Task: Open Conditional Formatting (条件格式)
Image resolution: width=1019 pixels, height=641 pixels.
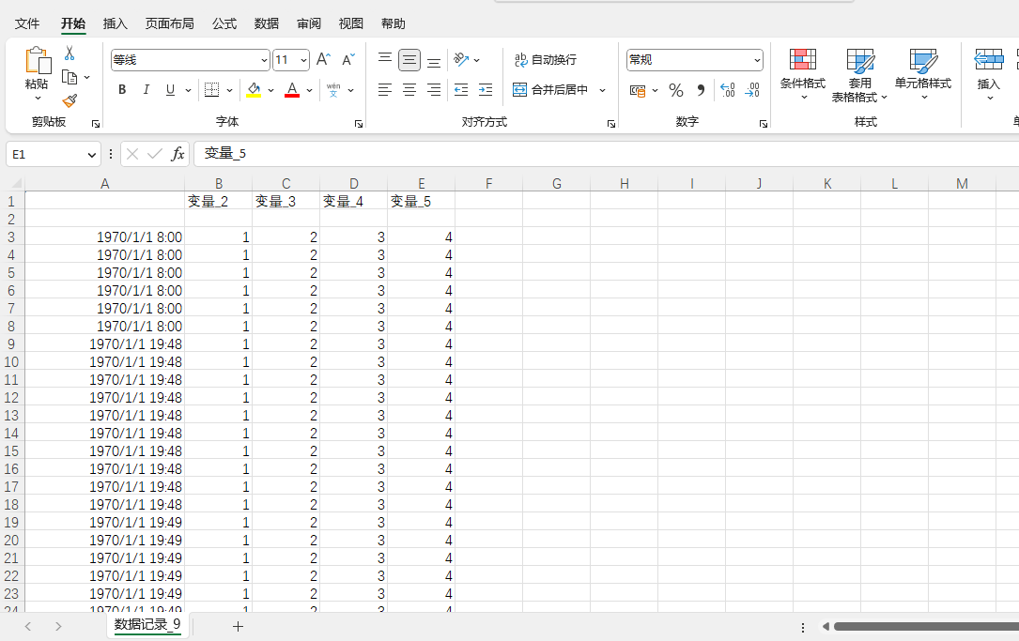Action: pyautogui.click(x=803, y=73)
